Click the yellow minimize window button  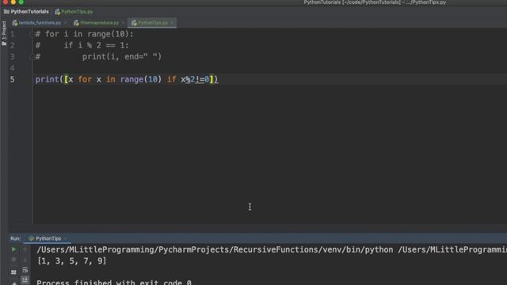click(13, 2)
